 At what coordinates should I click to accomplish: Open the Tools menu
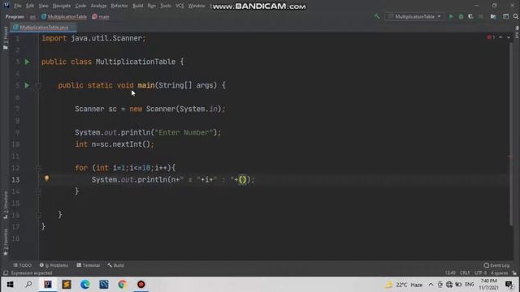tap(165, 6)
